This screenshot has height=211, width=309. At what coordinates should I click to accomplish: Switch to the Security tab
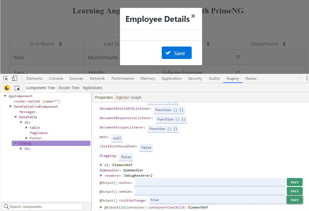[195, 78]
